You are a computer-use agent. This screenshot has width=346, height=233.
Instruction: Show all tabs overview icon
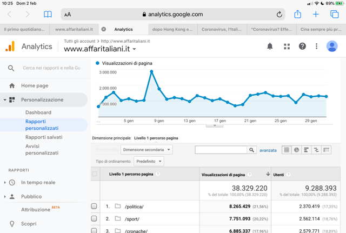click(334, 15)
